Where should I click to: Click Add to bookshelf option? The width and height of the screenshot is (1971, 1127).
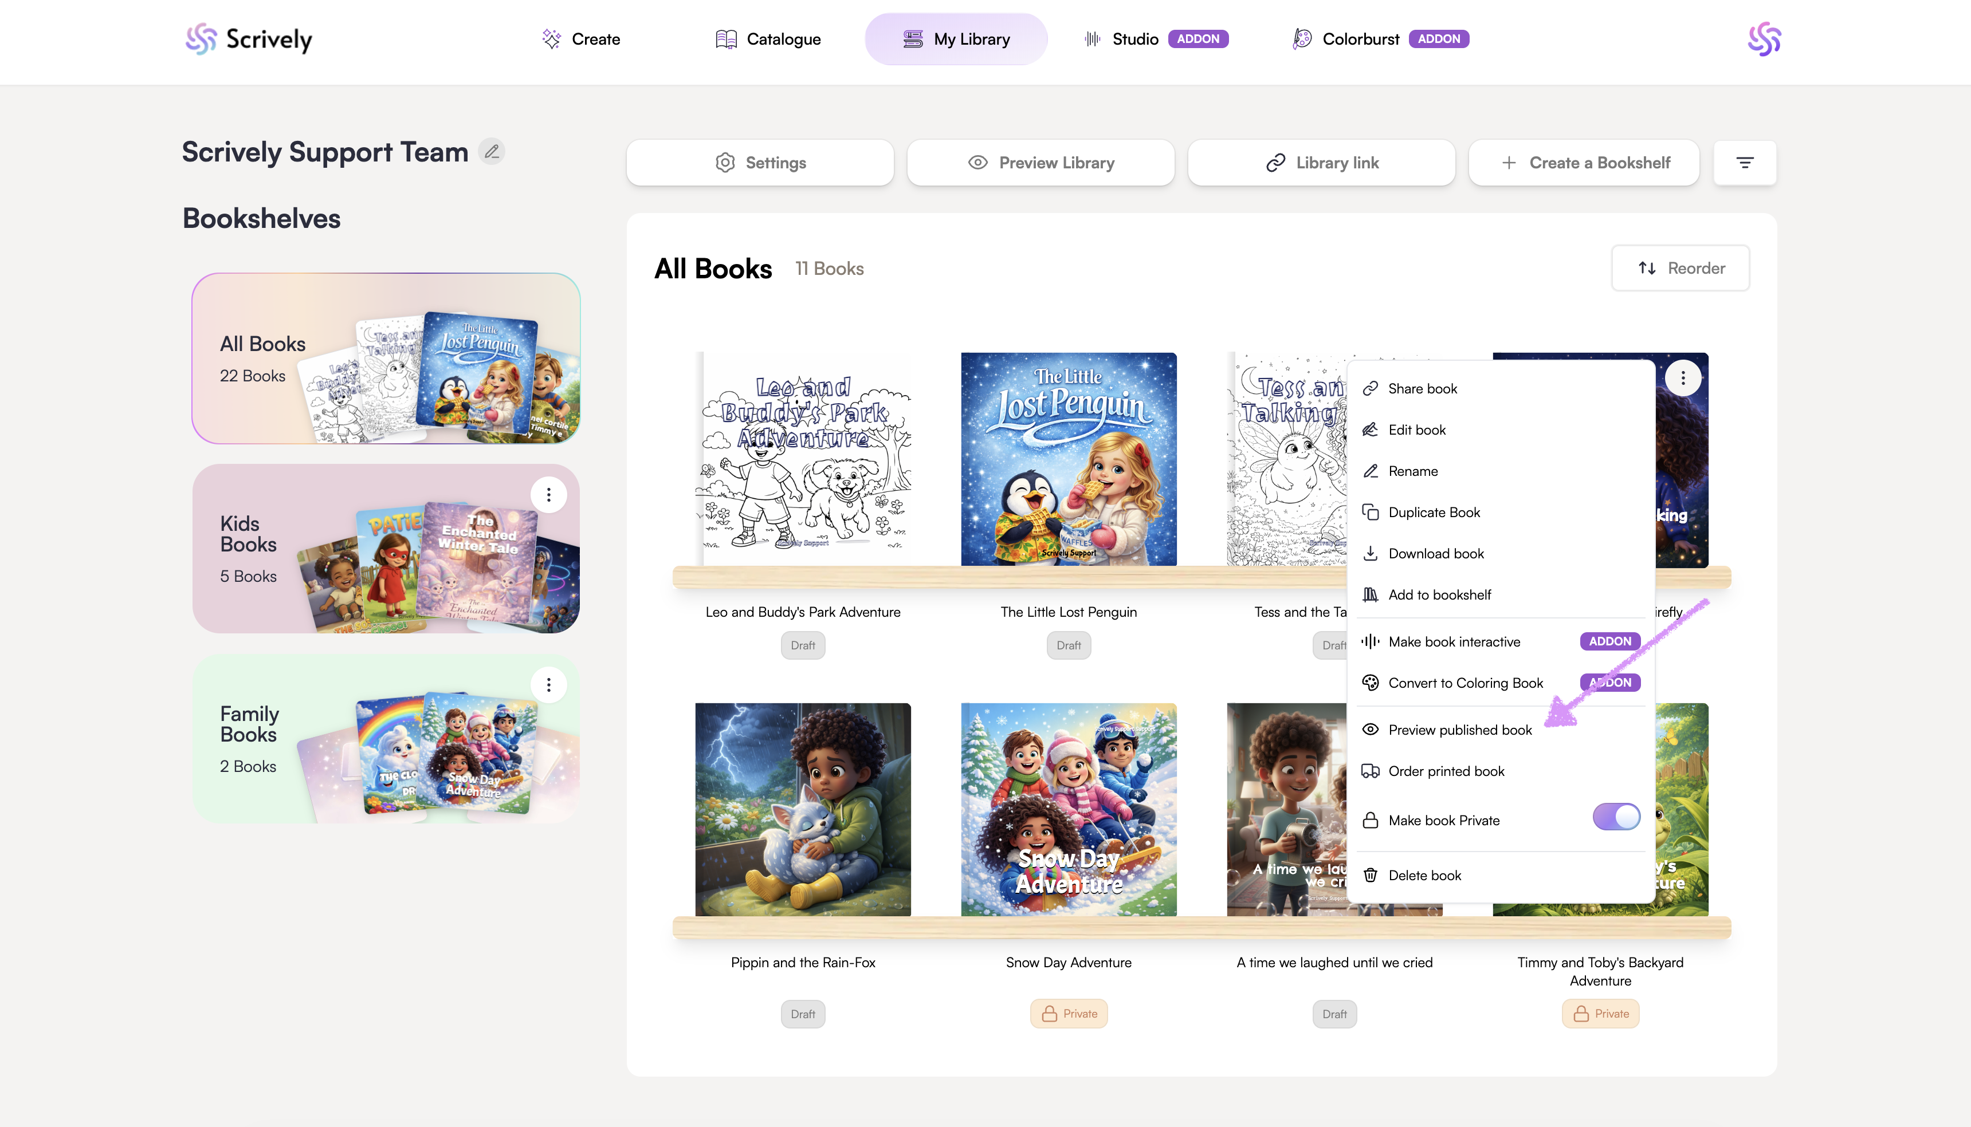point(1439,594)
